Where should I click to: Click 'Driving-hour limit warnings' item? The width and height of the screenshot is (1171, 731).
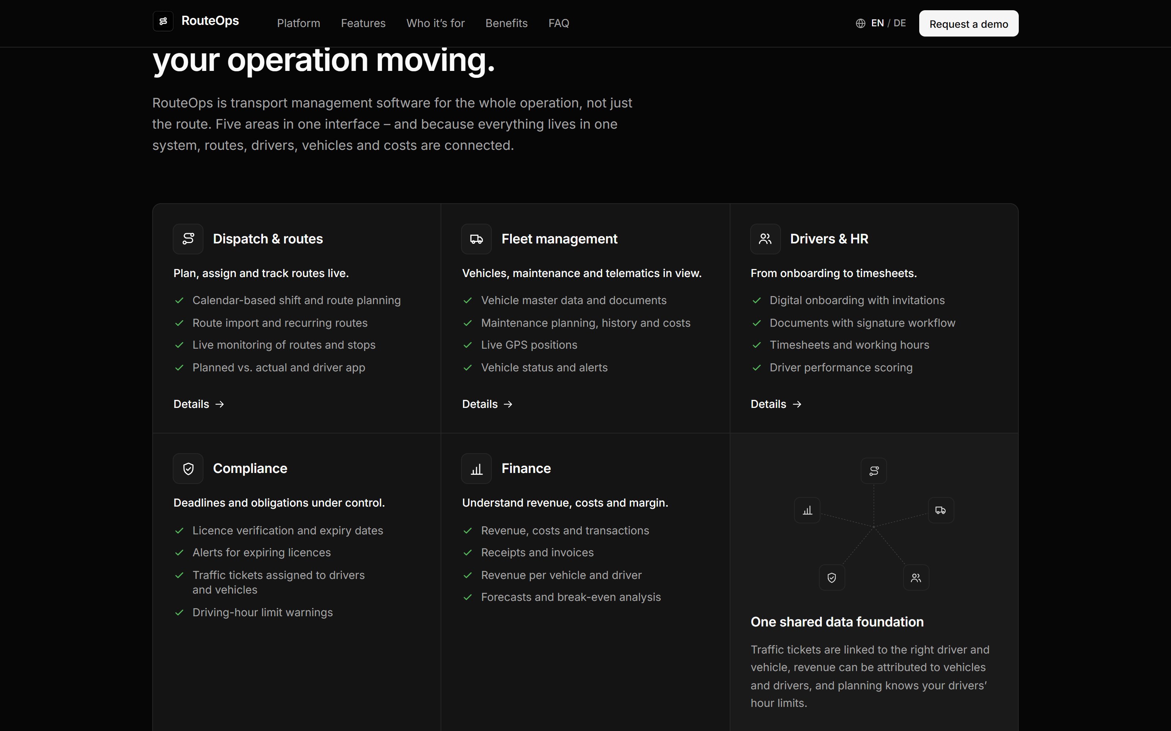(263, 613)
